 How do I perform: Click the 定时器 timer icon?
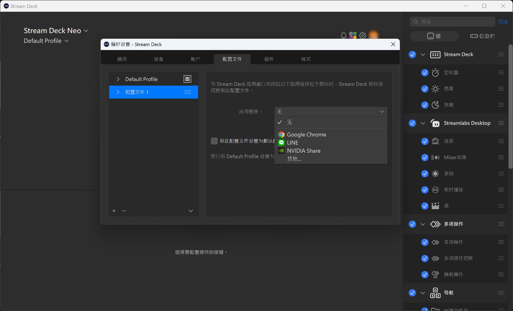[x=435, y=73]
